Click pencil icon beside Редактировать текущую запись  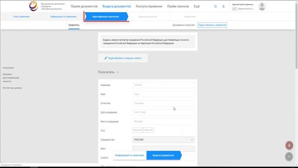click(x=106, y=58)
